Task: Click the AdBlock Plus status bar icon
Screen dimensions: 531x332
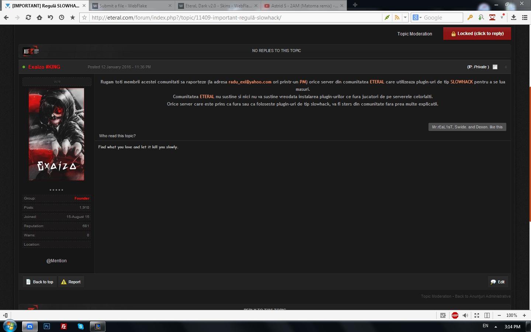Action: [x=455, y=315]
